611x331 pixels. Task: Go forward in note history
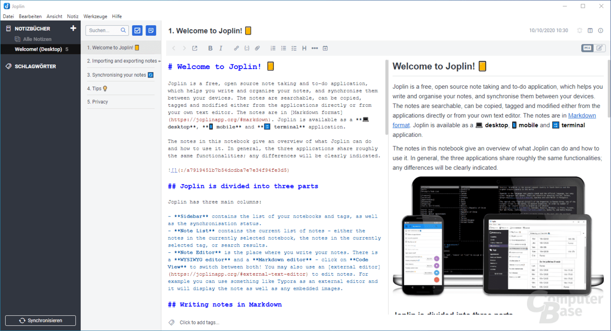(184, 48)
